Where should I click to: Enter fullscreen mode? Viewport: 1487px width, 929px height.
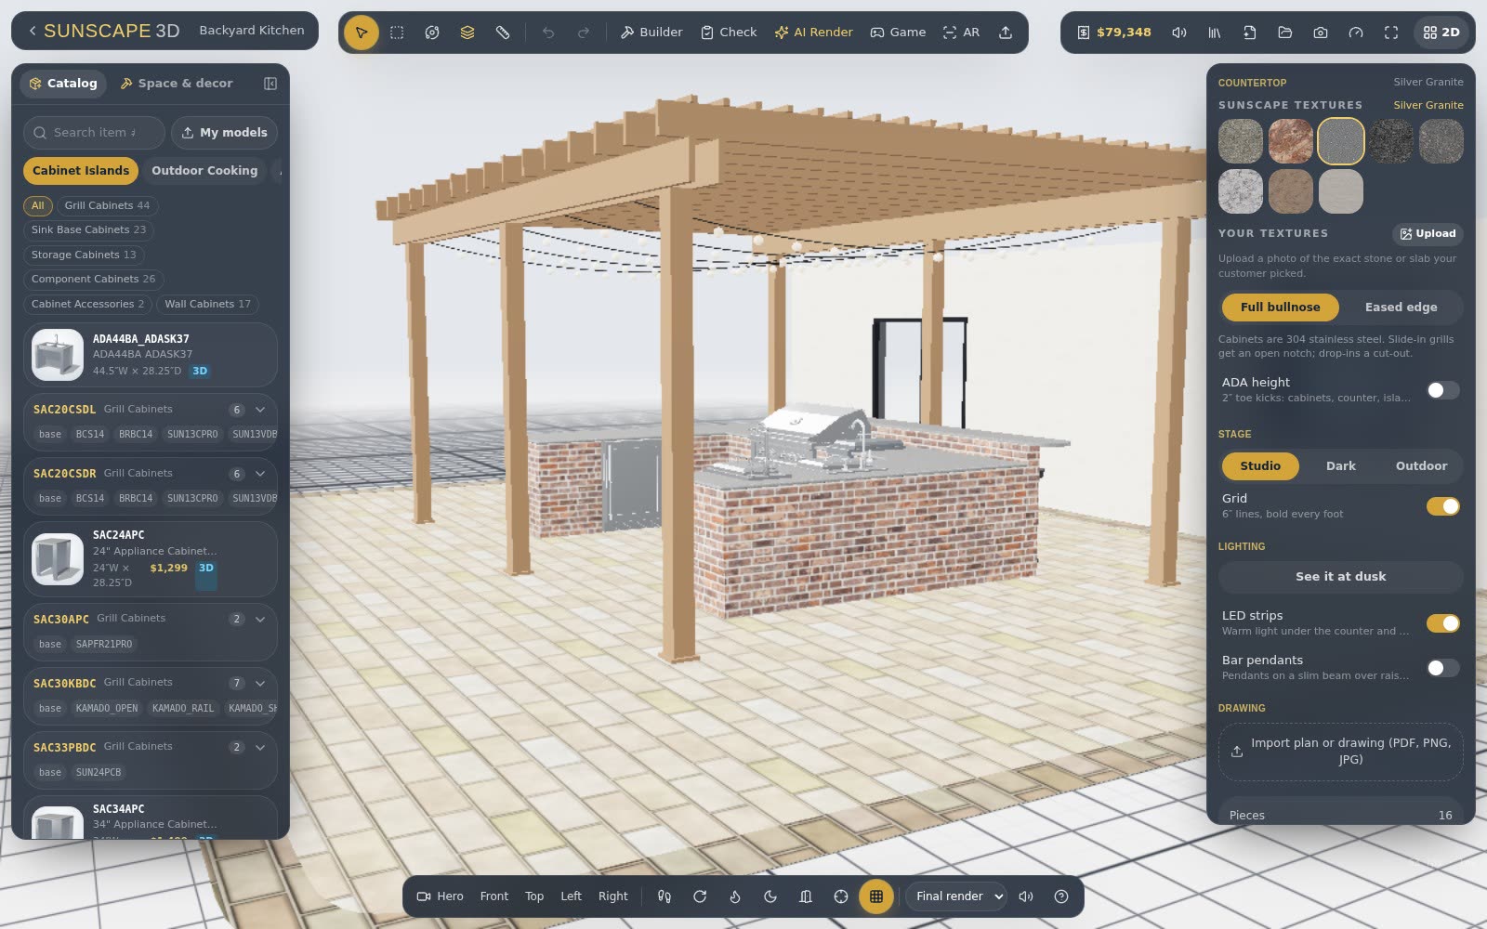tap(1391, 33)
